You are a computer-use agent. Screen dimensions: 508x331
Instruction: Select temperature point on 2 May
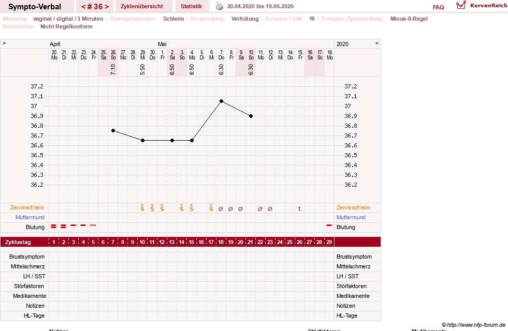click(x=172, y=141)
